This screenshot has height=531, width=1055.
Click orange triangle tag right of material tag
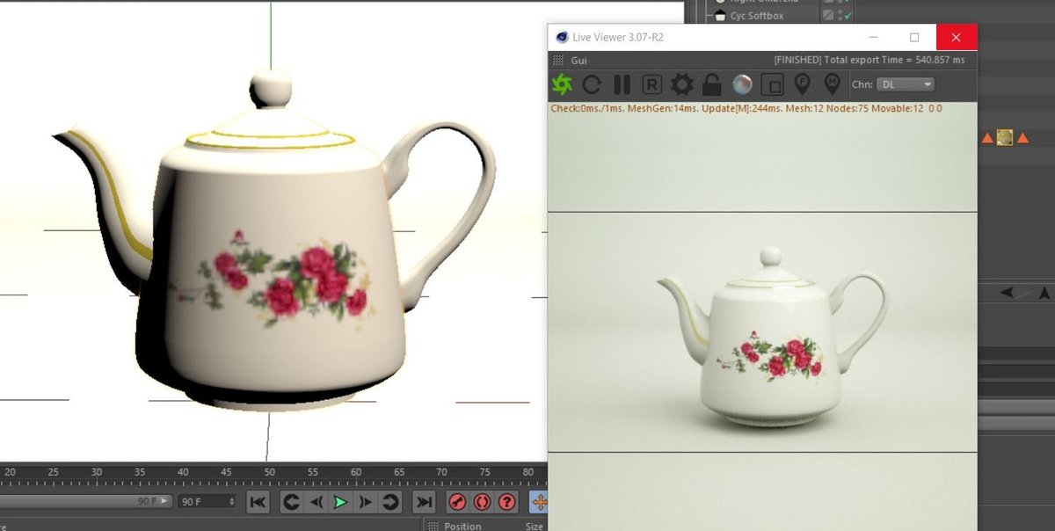coord(1022,138)
